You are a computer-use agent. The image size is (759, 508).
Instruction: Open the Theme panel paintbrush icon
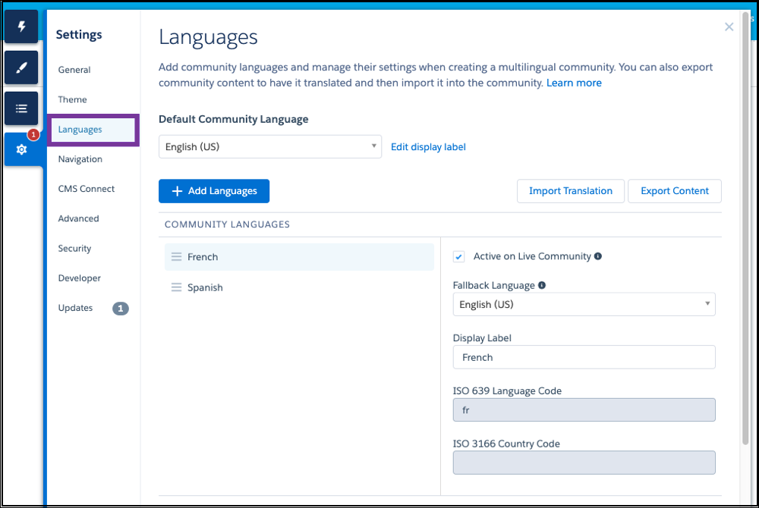tap(21, 67)
